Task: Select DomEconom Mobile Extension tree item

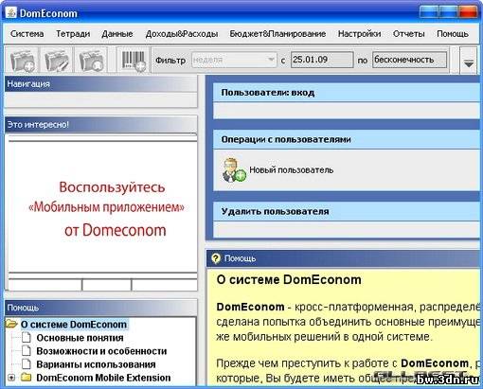Action: coord(103,378)
